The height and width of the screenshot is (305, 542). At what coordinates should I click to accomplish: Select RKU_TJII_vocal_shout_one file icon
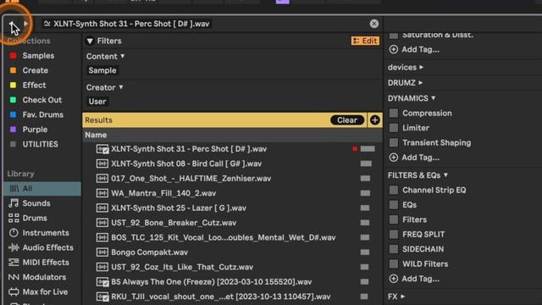[102, 297]
